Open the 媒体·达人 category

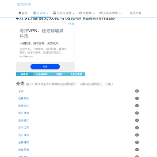point(24,106)
